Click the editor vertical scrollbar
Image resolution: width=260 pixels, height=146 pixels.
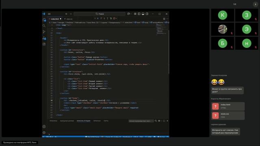(x=169, y=52)
